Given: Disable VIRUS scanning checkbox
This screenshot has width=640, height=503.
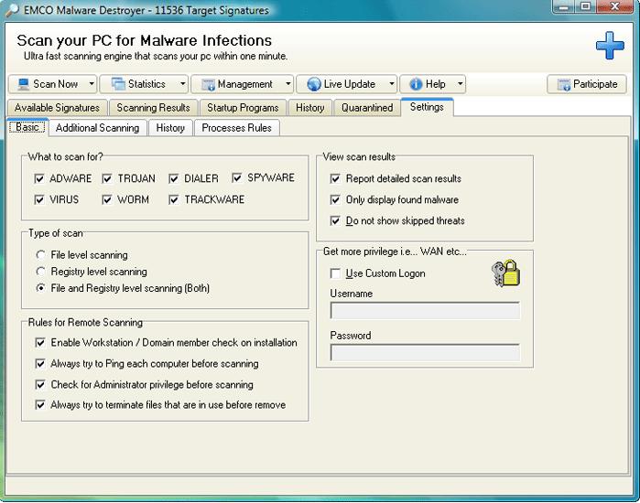Looking at the screenshot, I should click(39, 199).
